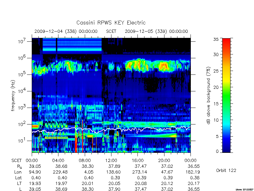The width and height of the screenshot is (254, 191).
Task: Click the 10^3 frequency tick label
Action: tap(22, 107)
